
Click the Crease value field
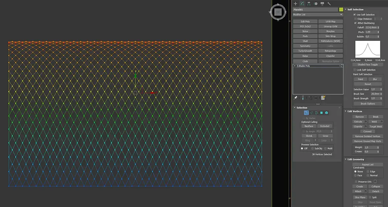(370, 151)
